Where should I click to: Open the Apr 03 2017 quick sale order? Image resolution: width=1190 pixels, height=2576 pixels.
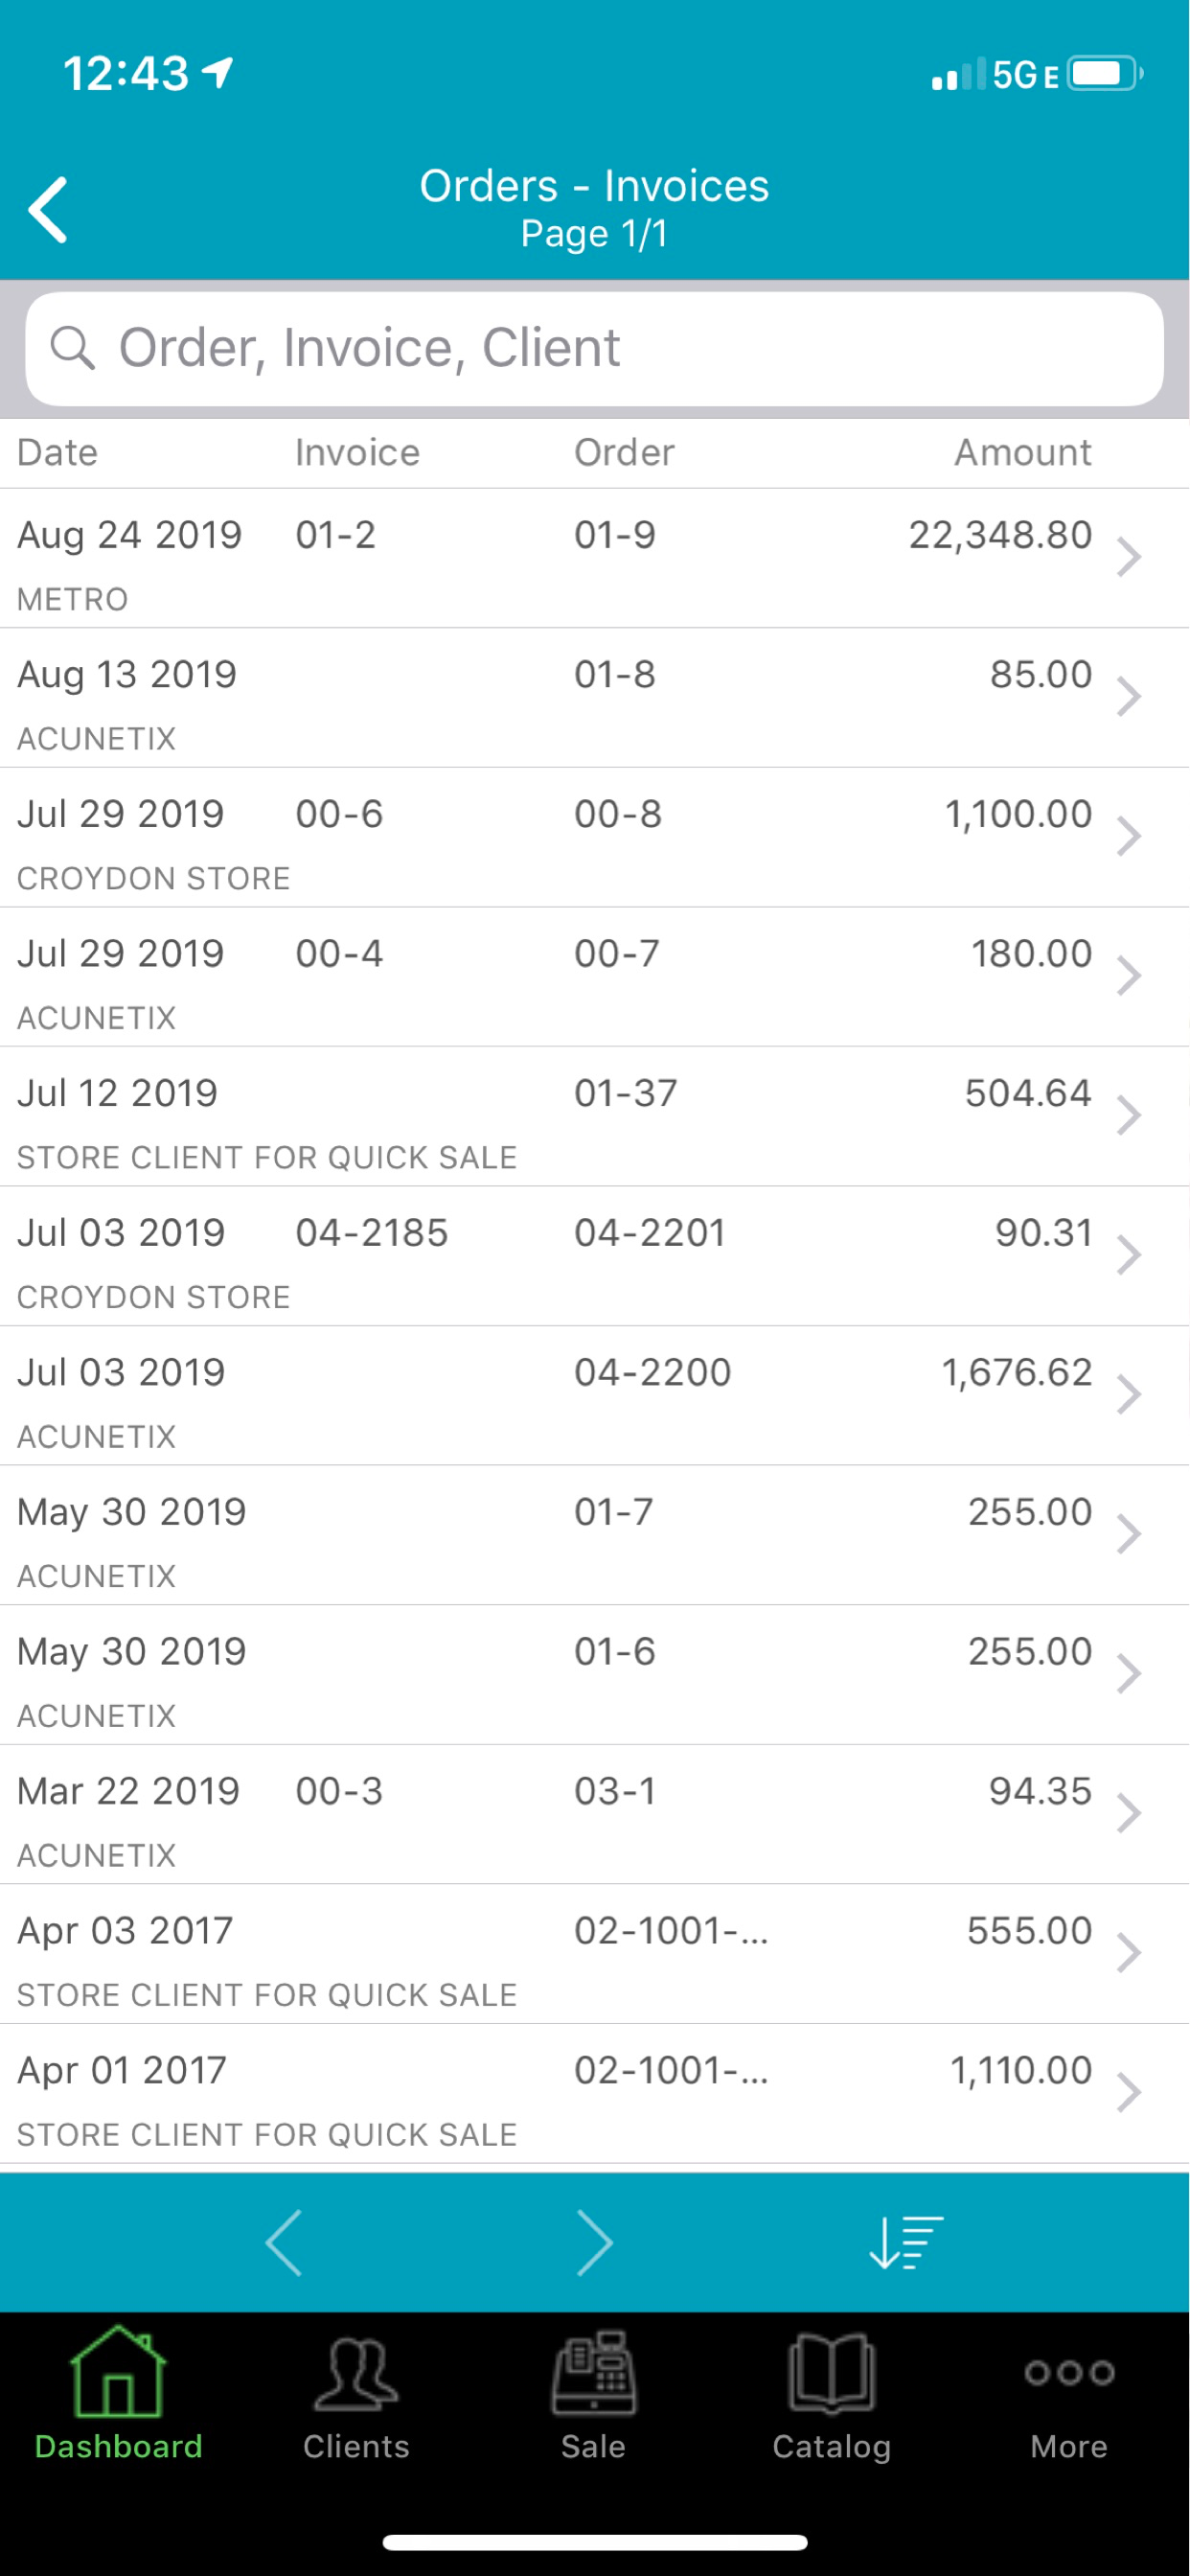click(x=595, y=1955)
